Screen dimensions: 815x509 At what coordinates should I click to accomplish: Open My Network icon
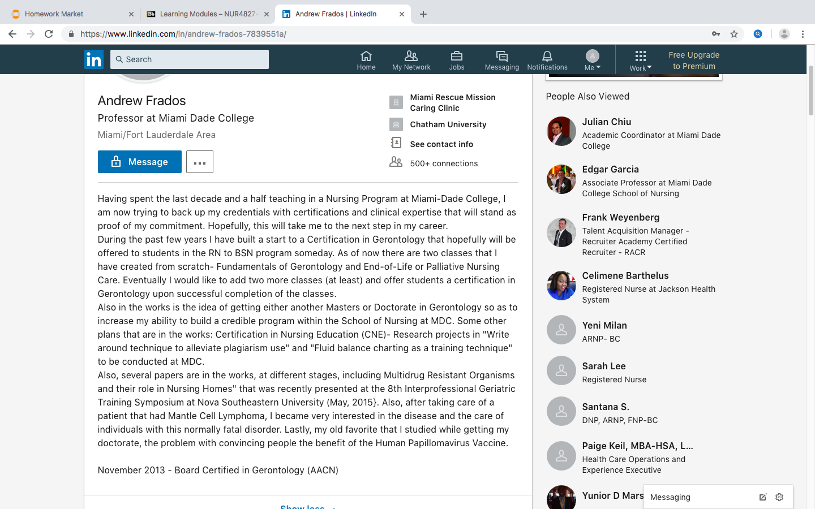[411, 60]
